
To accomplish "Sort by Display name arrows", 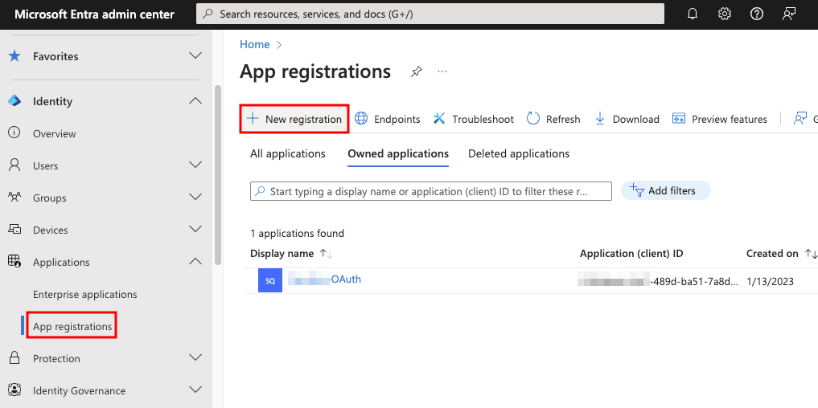I will point(327,254).
